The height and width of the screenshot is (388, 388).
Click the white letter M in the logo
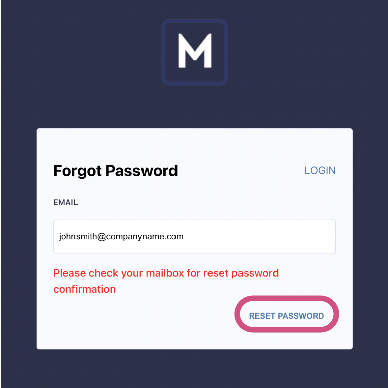pyautogui.click(x=195, y=51)
